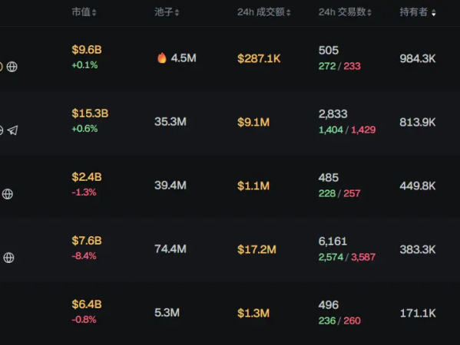Sort by 24h 成交额 column header

tap(263, 12)
